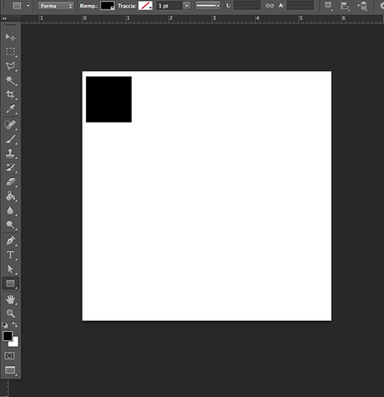Select the Horizontal Type tool
The image size is (384, 397).
coord(10,255)
